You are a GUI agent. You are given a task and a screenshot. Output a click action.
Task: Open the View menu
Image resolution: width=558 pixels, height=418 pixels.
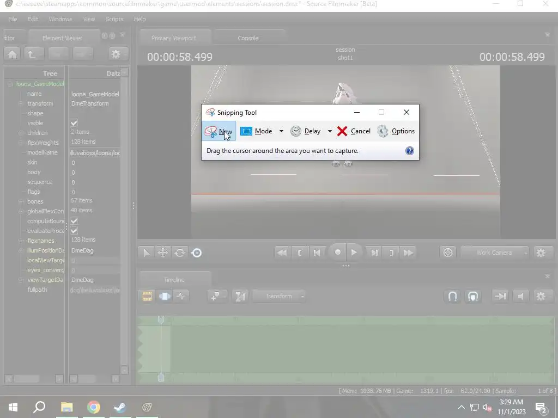(89, 19)
